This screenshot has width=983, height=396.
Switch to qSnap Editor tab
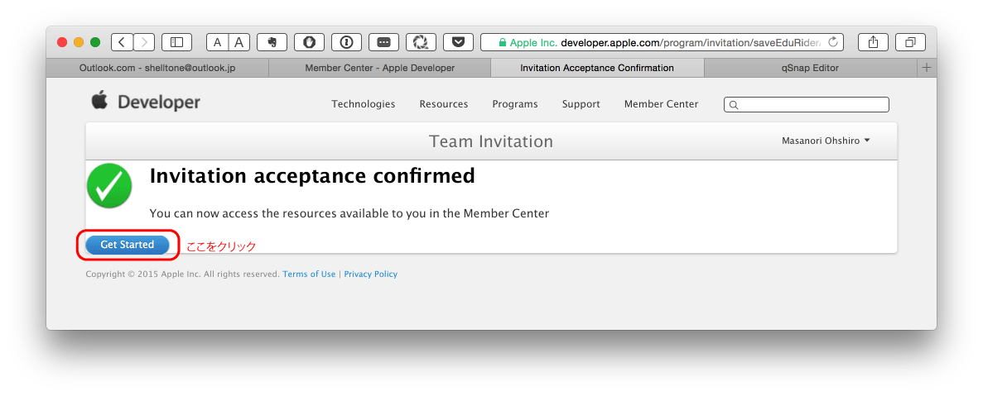tap(811, 68)
